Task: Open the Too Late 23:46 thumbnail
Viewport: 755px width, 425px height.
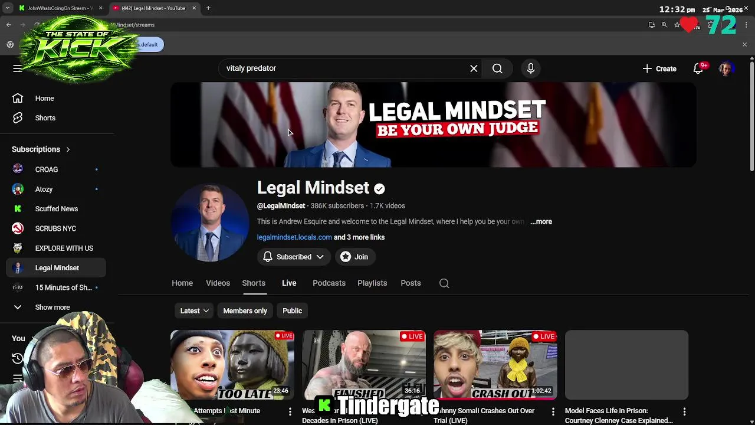Action: [x=232, y=365]
